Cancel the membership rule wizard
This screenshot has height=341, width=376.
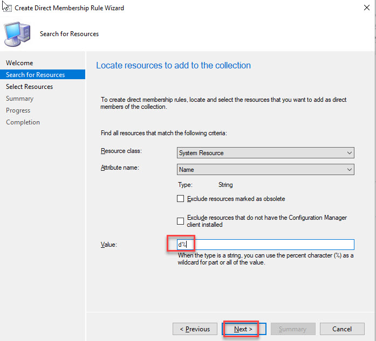click(342, 329)
